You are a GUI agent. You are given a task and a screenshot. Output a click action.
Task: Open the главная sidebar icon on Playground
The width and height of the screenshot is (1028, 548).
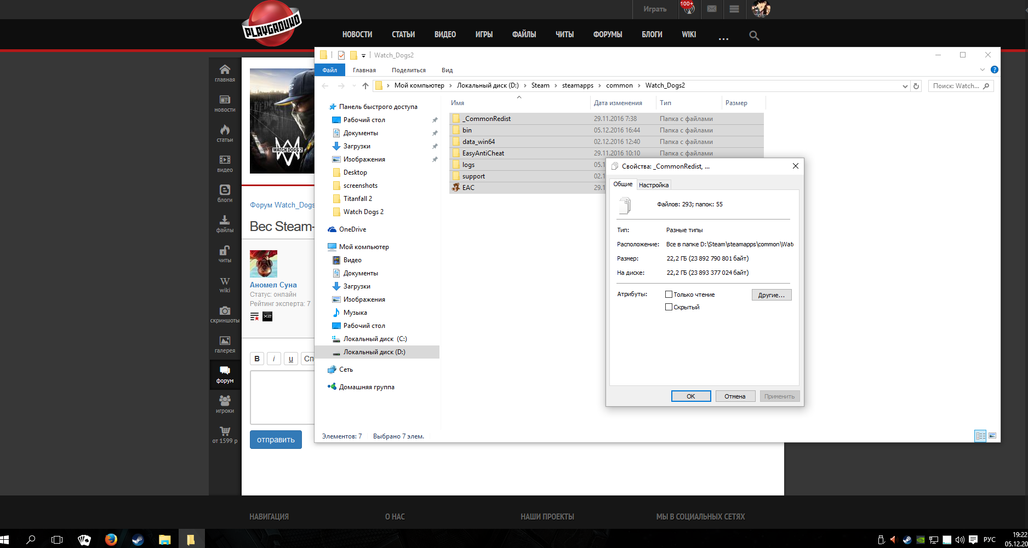[225, 73]
